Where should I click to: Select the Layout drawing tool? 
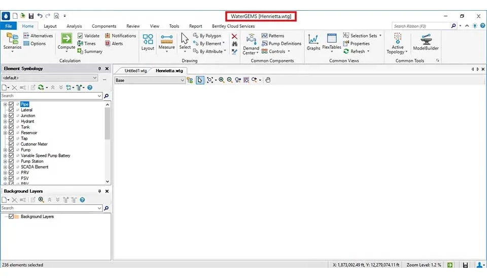(148, 42)
